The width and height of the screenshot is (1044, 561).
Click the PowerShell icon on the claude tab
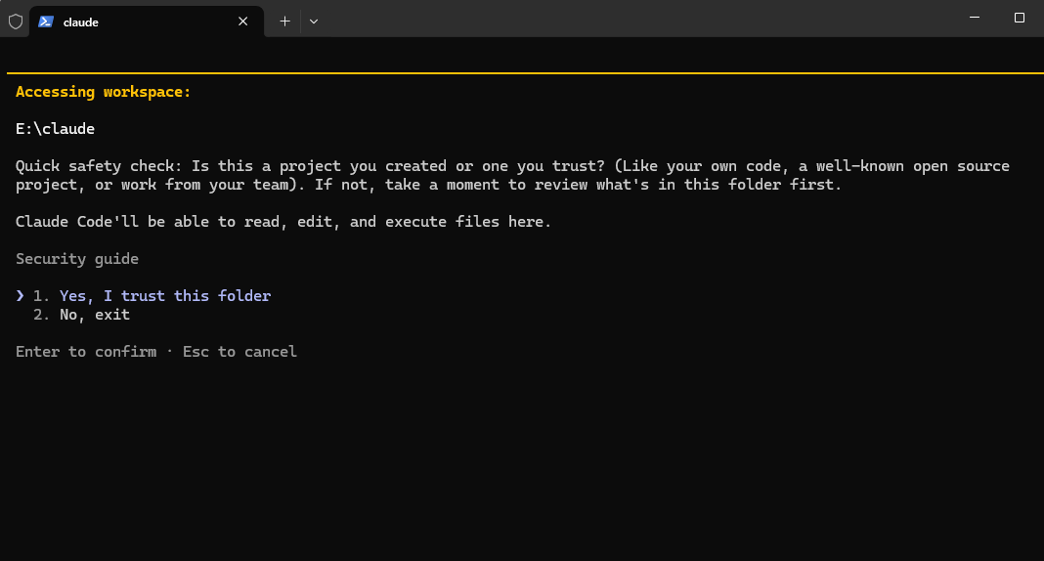coord(45,22)
